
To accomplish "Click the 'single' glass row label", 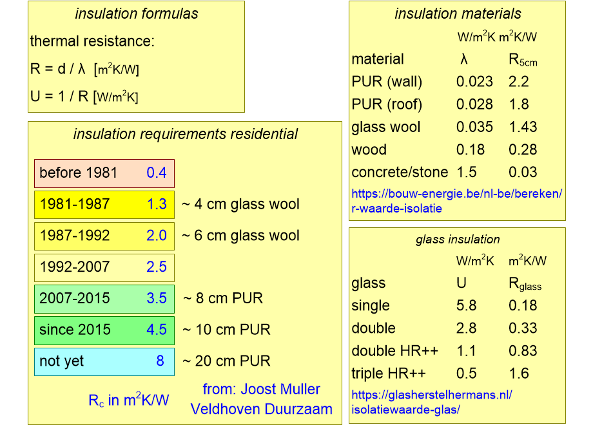I will pos(370,306).
